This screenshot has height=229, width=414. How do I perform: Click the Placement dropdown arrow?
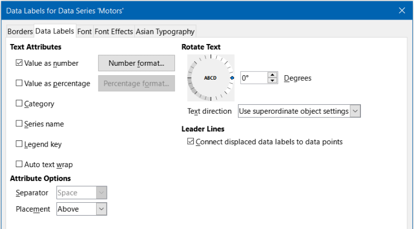point(101,209)
